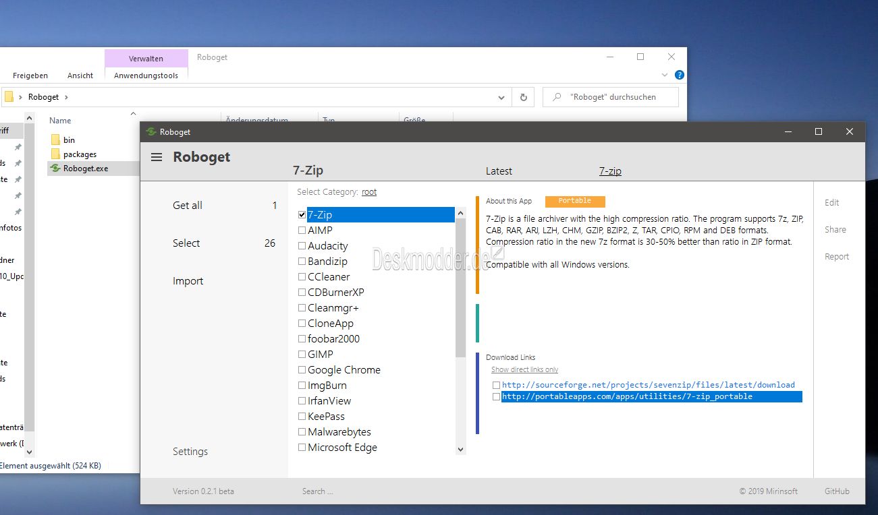The image size is (878, 515).
Task: Expand the Explorer ribbon chevron
Action: (665, 75)
